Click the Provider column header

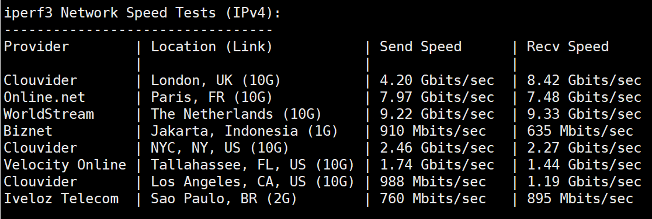pos(37,47)
